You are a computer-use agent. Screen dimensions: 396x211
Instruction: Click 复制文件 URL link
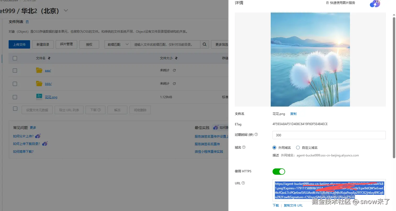pyautogui.click(x=293, y=206)
